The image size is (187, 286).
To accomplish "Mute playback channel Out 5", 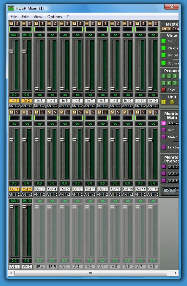I will click(62, 112).
